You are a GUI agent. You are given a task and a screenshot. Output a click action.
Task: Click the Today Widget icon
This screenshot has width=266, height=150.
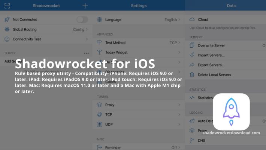(x=99, y=52)
